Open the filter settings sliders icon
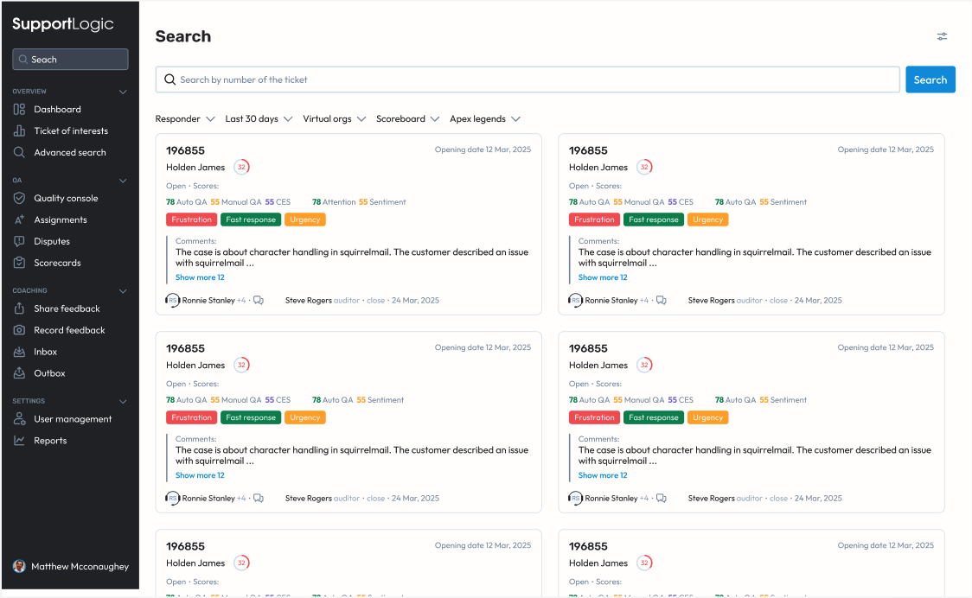This screenshot has width=972, height=598. click(x=942, y=36)
